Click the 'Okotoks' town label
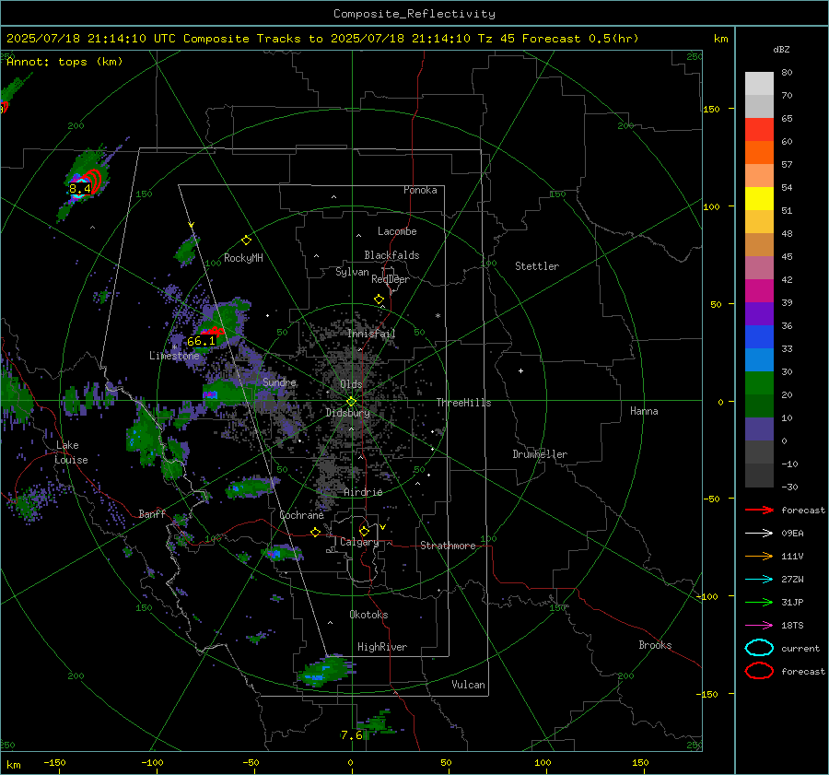The width and height of the screenshot is (829, 775). (x=368, y=615)
